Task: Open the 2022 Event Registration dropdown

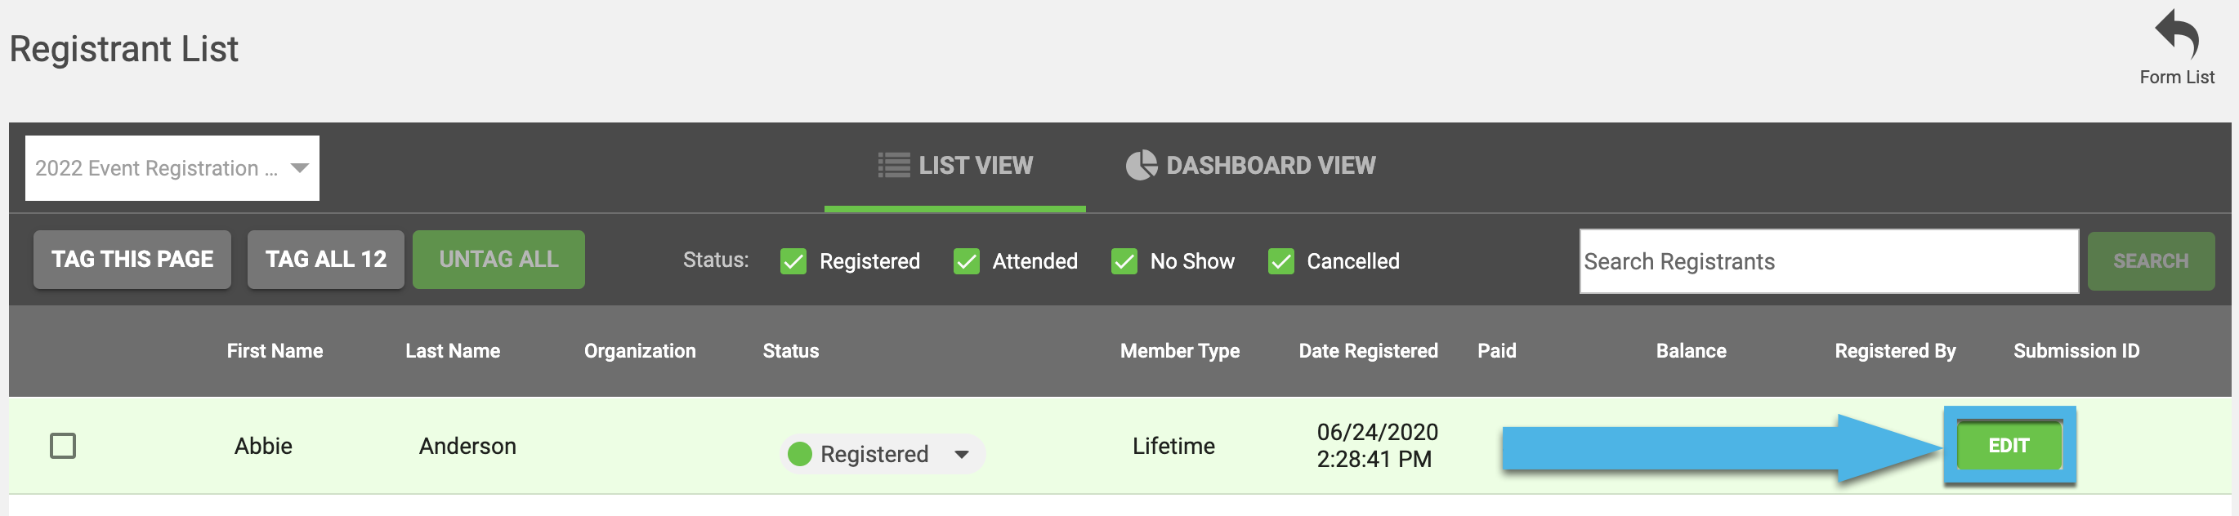Action: click(x=172, y=167)
